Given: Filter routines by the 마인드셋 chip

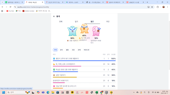Looking at the screenshot, I should [x=87, y=50].
